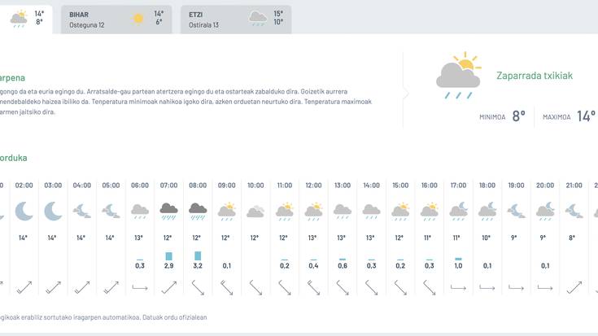The height and width of the screenshot is (336, 598).
Task: Click the heavy rain icon at 07:00
Action: (x=169, y=212)
